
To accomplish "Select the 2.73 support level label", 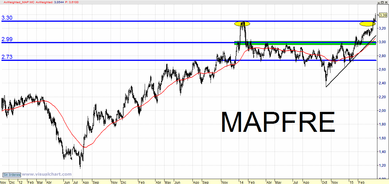I will [7, 57].
